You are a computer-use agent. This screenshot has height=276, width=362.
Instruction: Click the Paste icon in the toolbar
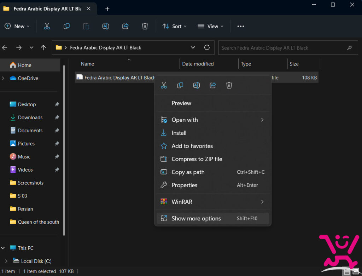click(x=86, y=26)
